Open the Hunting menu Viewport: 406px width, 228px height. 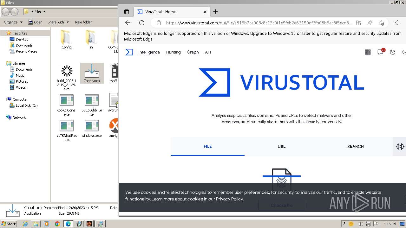pyautogui.click(x=173, y=52)
